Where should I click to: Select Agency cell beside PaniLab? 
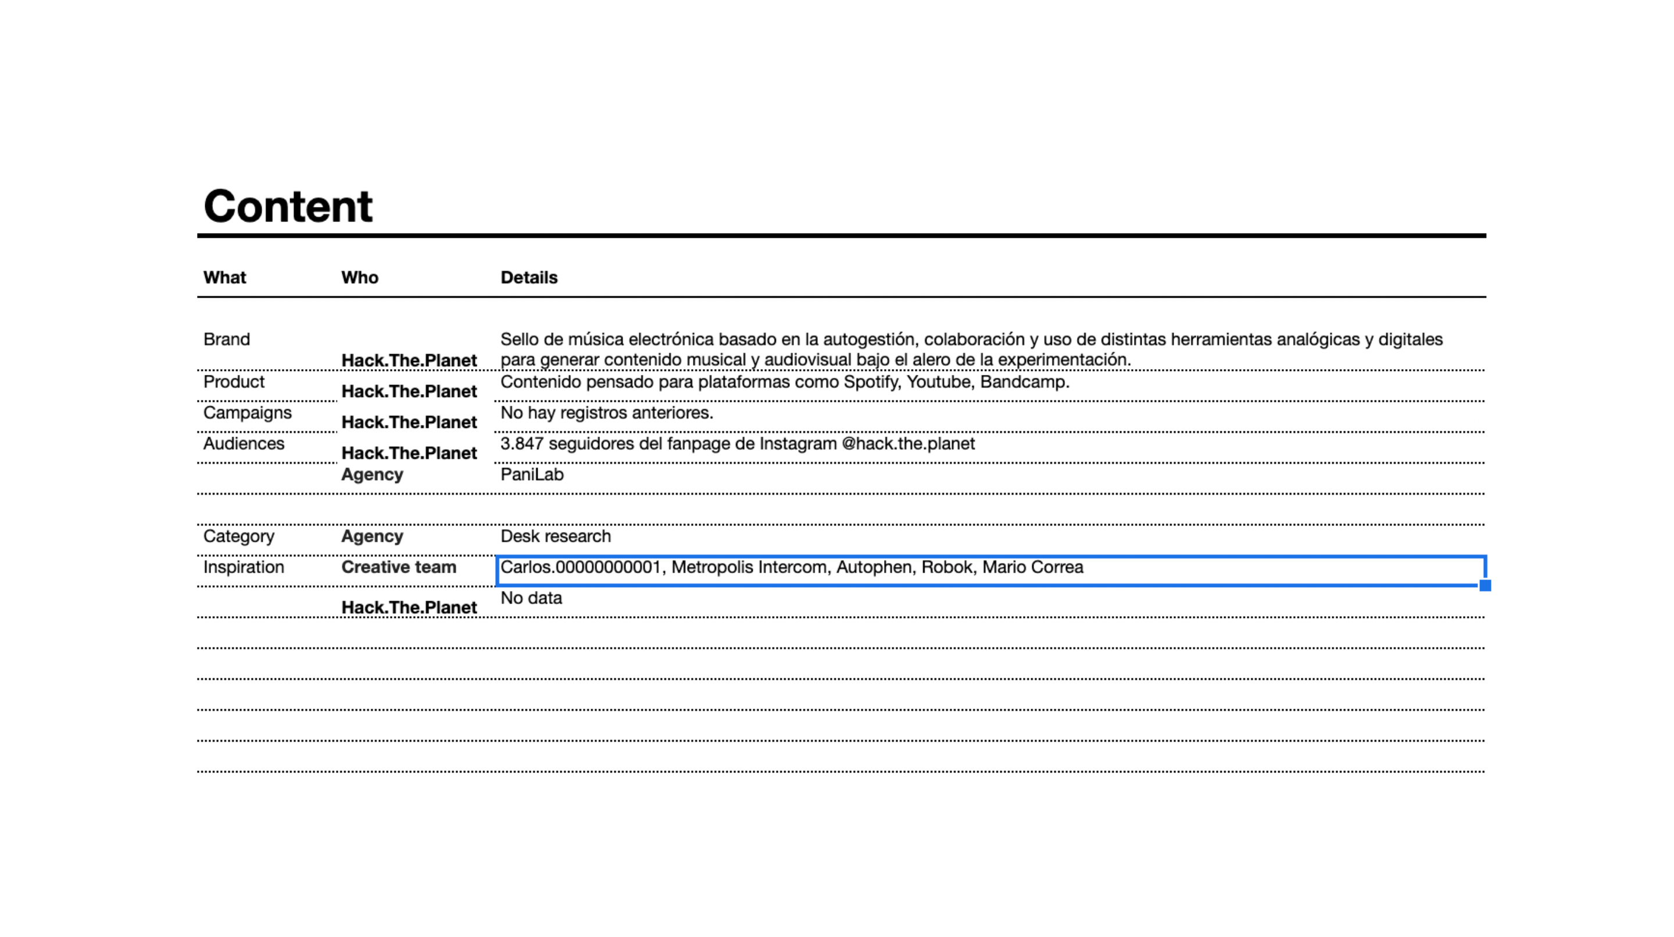tap(373, 475)
